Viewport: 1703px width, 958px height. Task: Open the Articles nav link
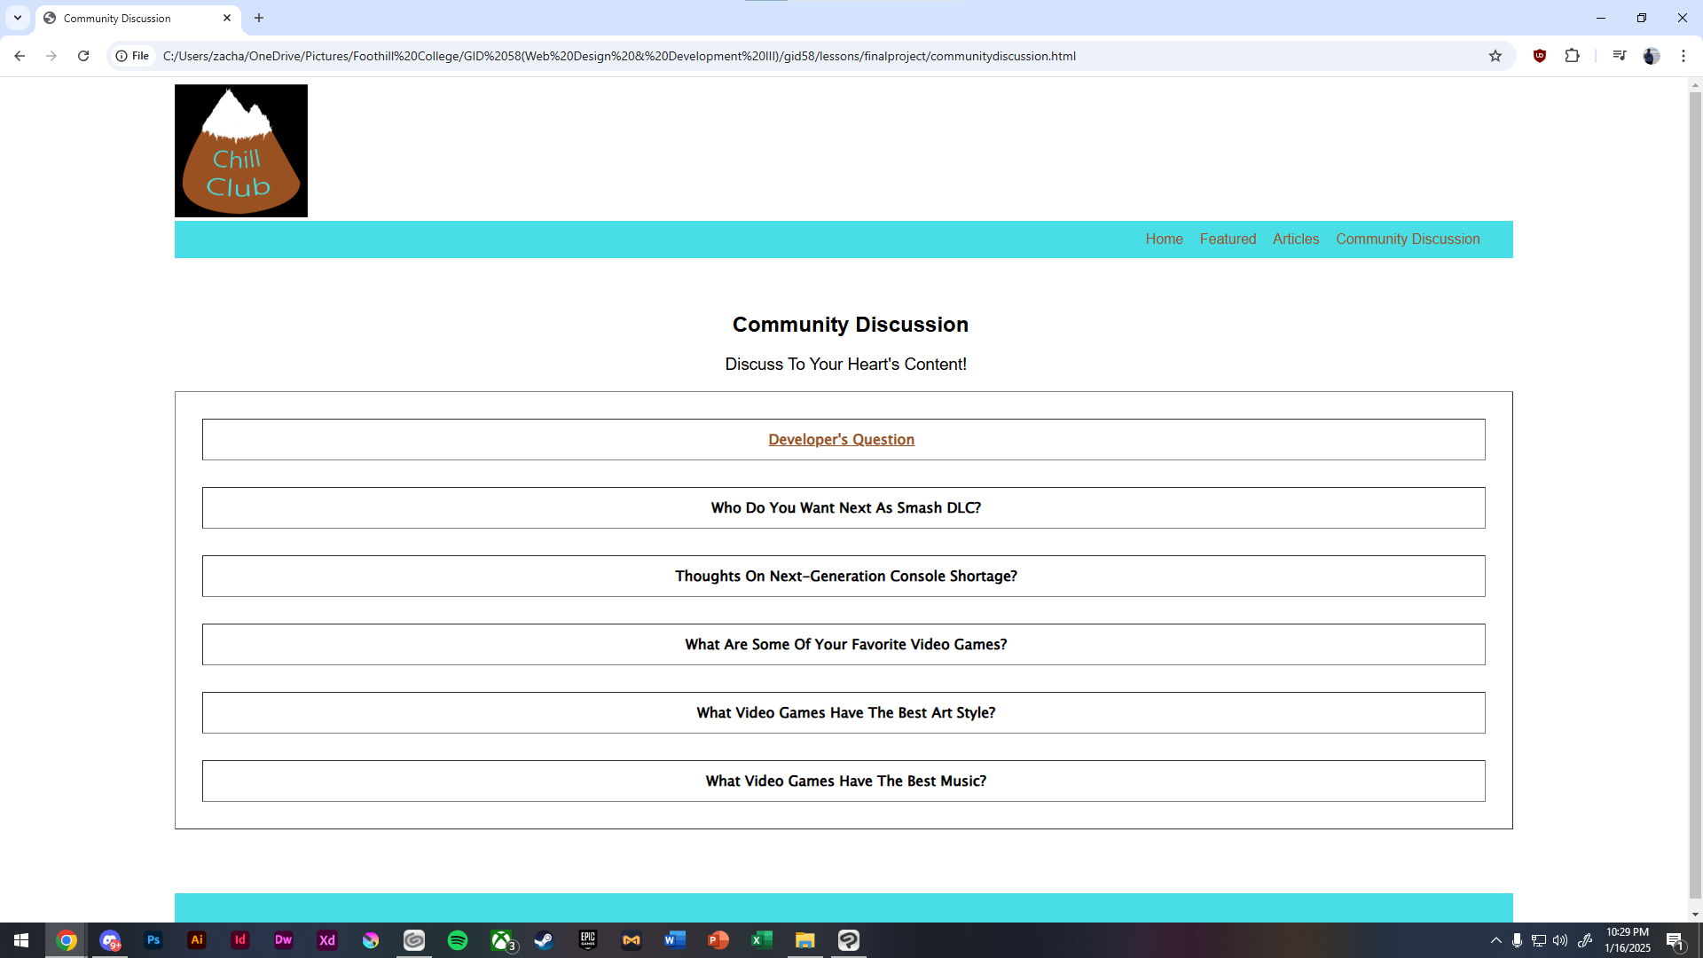[x=1296, y=239]
